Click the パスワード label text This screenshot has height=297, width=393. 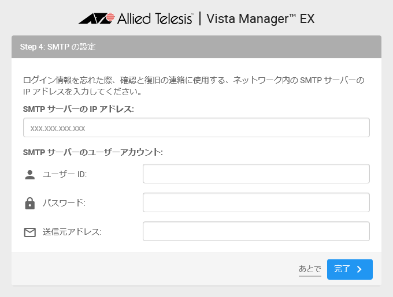pyautogui.click(x=64, y=203)
